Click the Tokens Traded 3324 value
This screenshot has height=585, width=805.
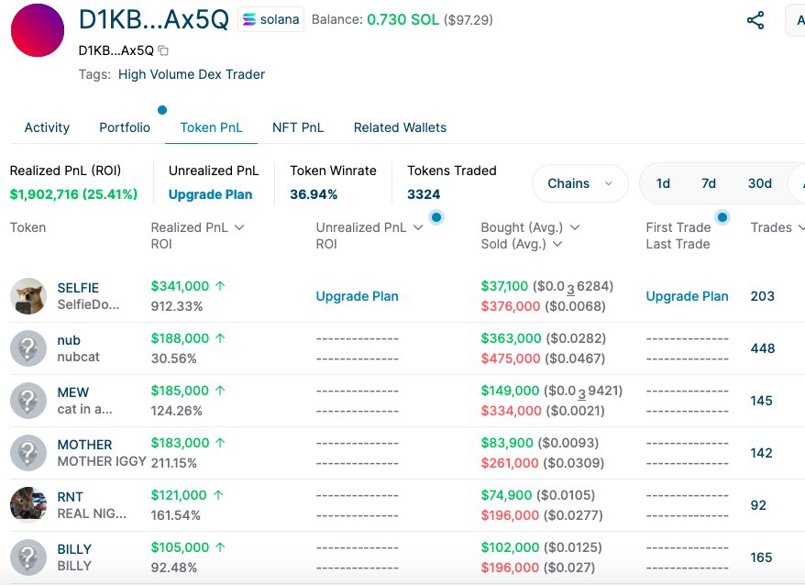pos(424,194)
